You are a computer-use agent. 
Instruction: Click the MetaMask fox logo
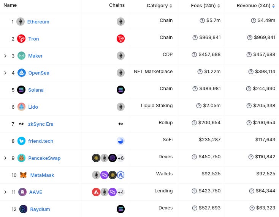(x=23, y=175)
